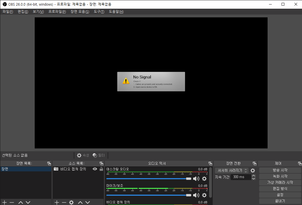This screenshot has height=205, width=302.
Task: Mute 마이크/보조 with its speaker icon
Action: pyautogui.click(x=196, y=195)
